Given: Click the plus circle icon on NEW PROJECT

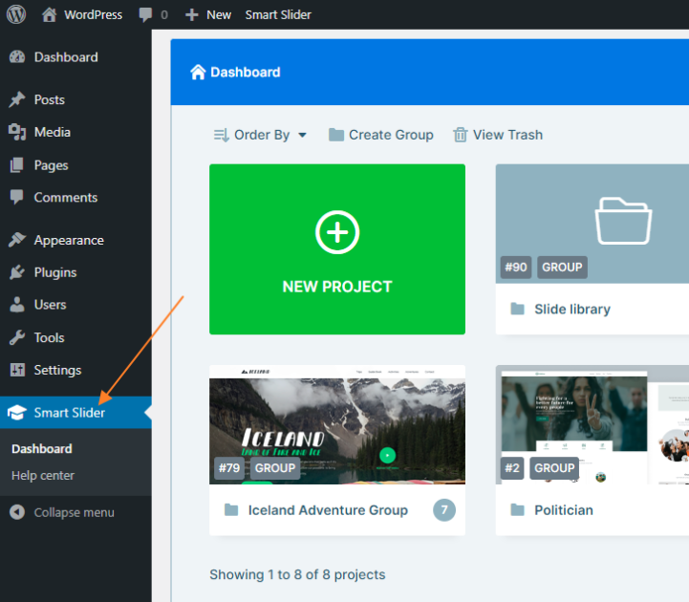Looking at the screenshot, I should (x=337, y=232).
